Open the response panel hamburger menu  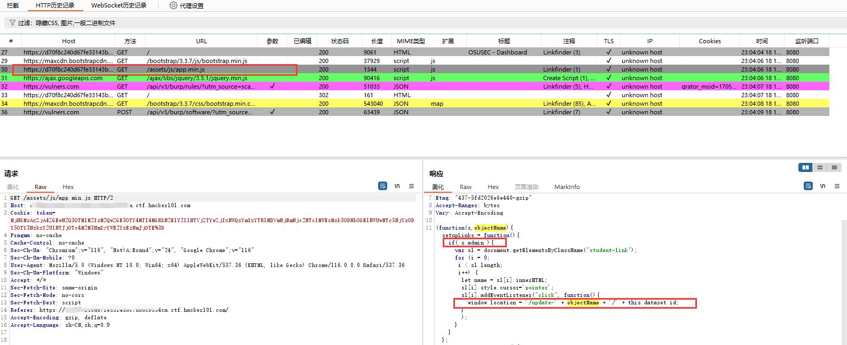tap(837, 186)
